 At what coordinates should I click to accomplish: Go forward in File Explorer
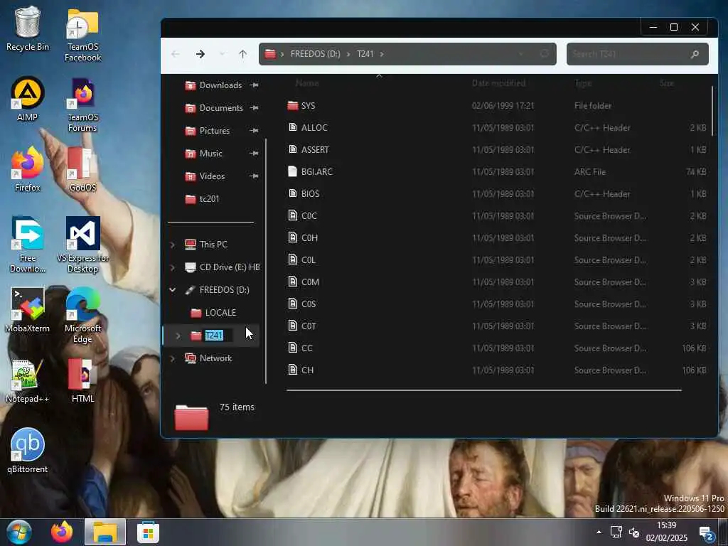[x=200, y=54]
